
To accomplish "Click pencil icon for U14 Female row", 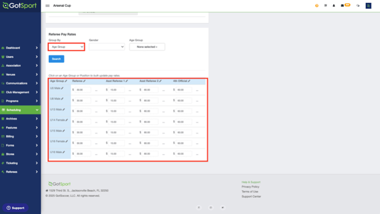I will pos(67,120).
